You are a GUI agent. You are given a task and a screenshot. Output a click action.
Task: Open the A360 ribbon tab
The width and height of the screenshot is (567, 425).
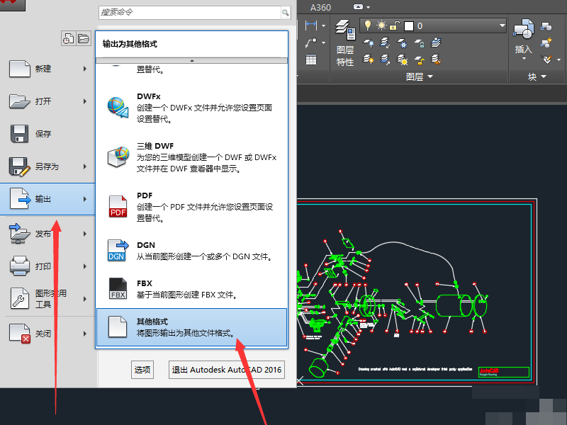321,7
